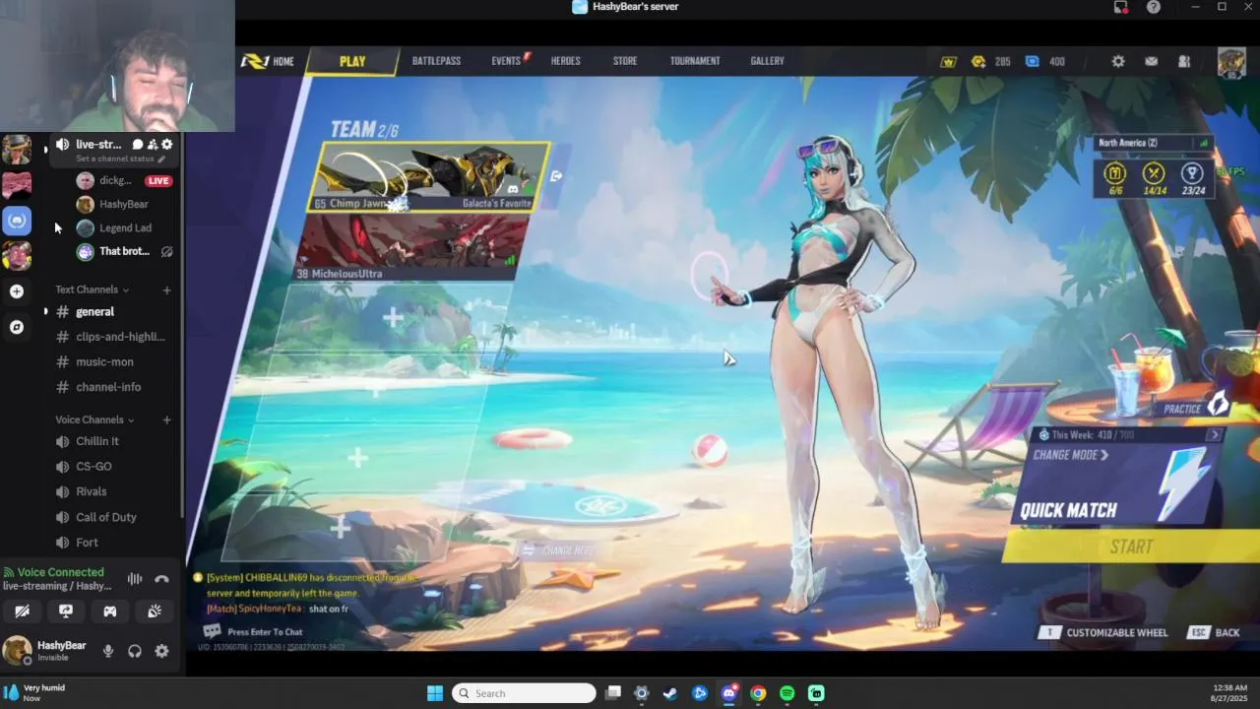The height and width of the screenshot is (709, 1260).
Task: Open the BATTLEPASS tab
Action: [436, 61]
